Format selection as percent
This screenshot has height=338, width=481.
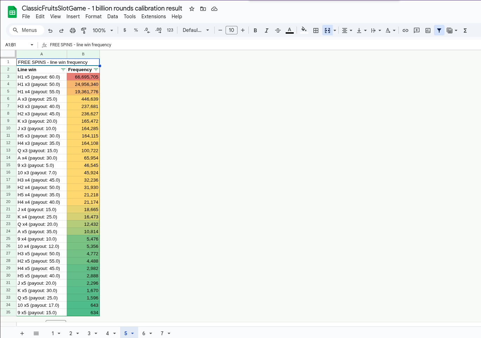(x=136, y=31)
